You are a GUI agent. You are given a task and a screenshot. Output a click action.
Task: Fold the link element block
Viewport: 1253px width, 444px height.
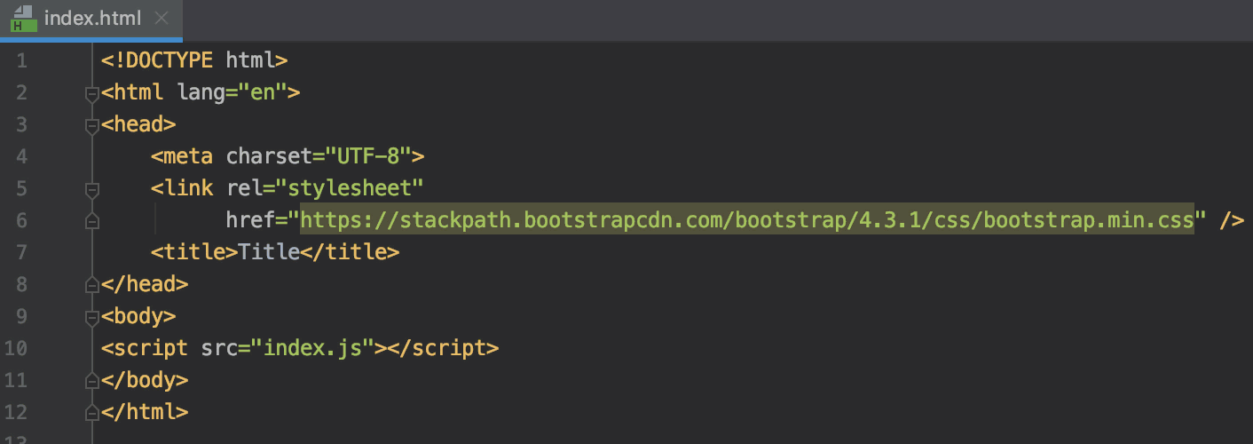point(91,189)
